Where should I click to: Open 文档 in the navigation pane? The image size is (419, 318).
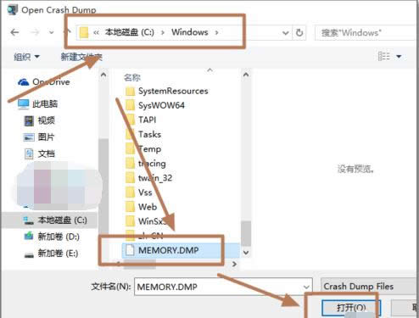[39, 153]
